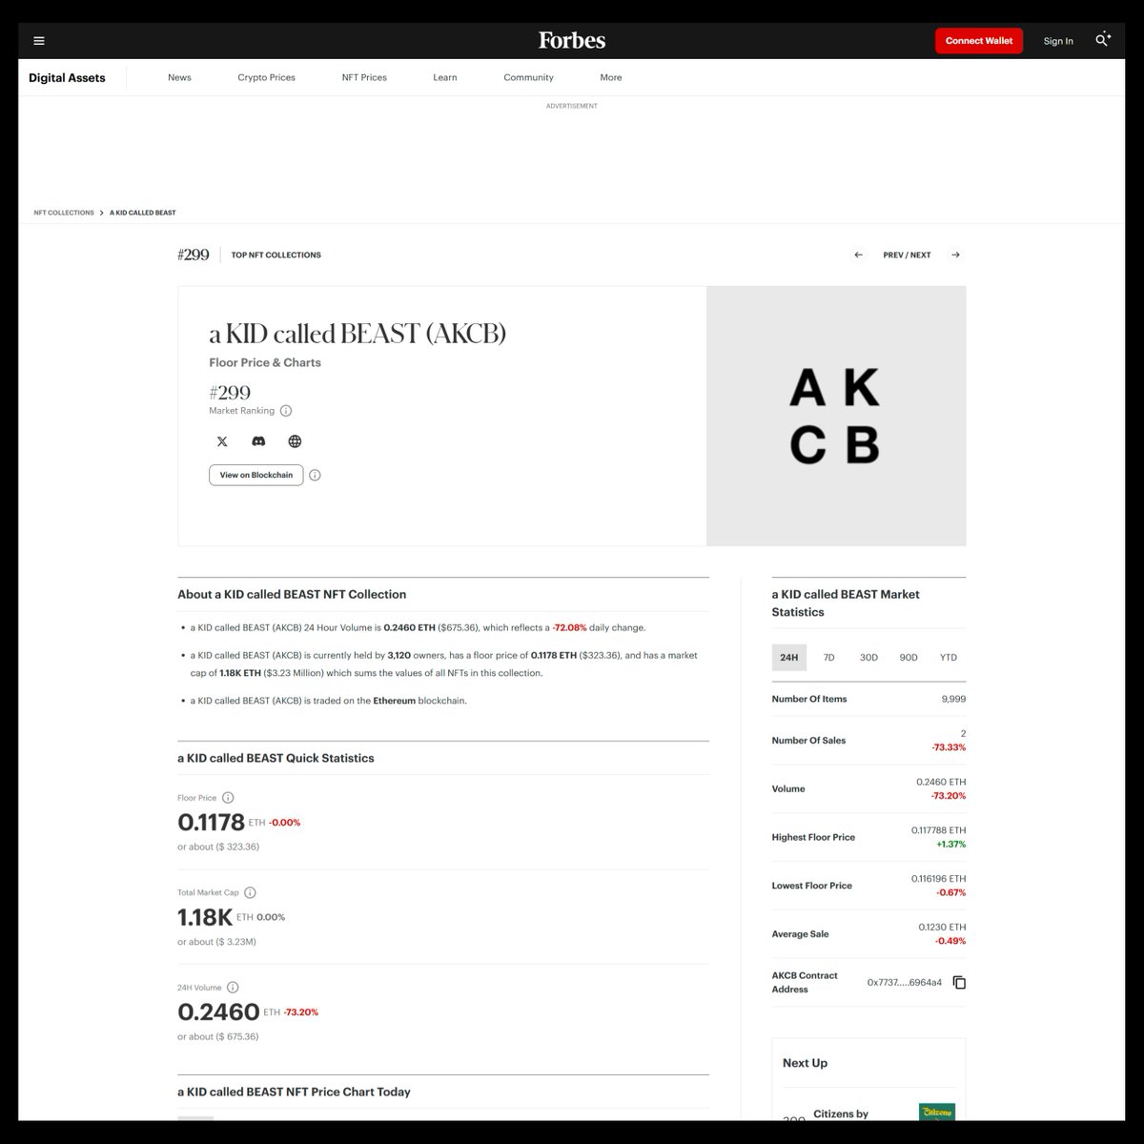Click the Forbes logo
The image size is (1144, 1144).
tap(572, 40)
